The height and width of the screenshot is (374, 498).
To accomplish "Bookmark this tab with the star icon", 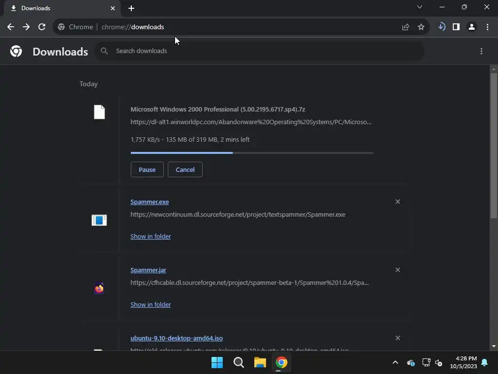I will pyautogui.click(x=421, y=27).
